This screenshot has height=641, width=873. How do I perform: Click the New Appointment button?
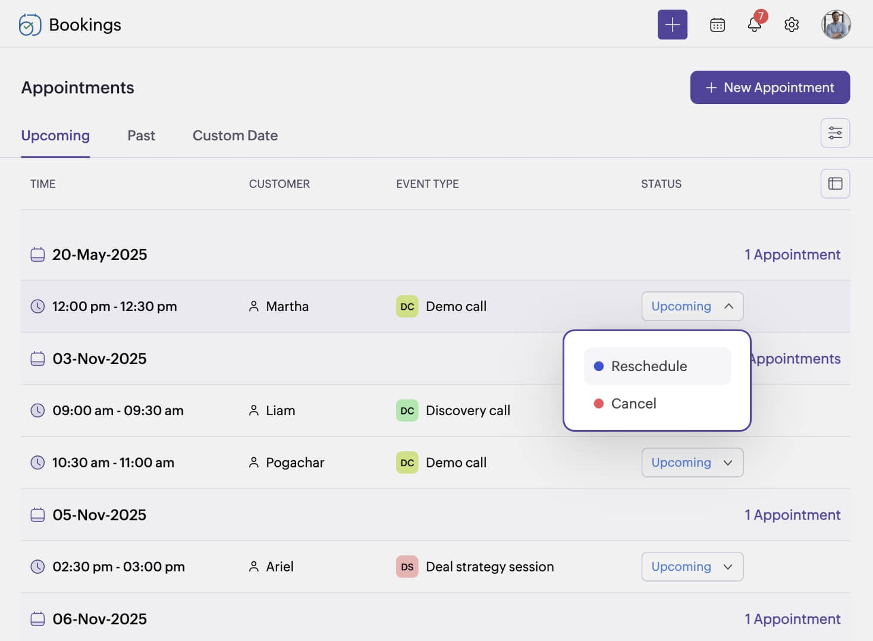coord(770,87)
